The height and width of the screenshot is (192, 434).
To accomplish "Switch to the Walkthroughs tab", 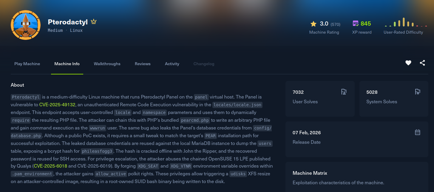I will pos(107,64).
